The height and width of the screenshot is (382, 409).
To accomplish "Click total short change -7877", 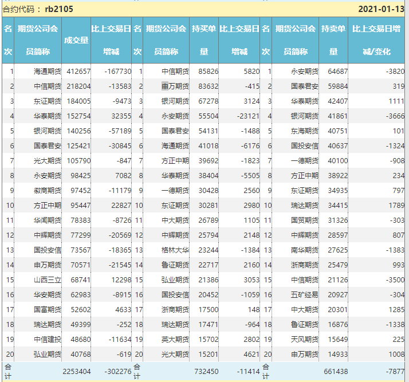I will pos(395,371).
